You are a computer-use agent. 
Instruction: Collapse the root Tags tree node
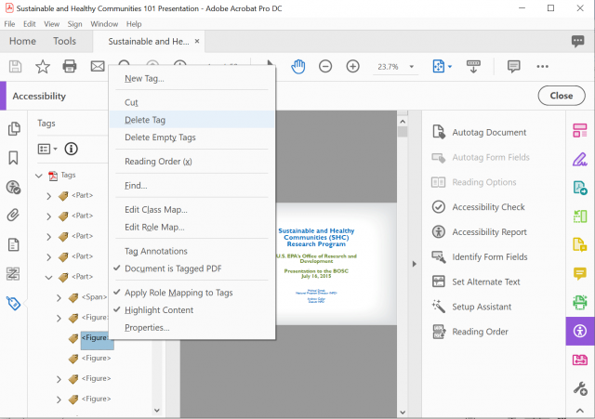[38, 176]
